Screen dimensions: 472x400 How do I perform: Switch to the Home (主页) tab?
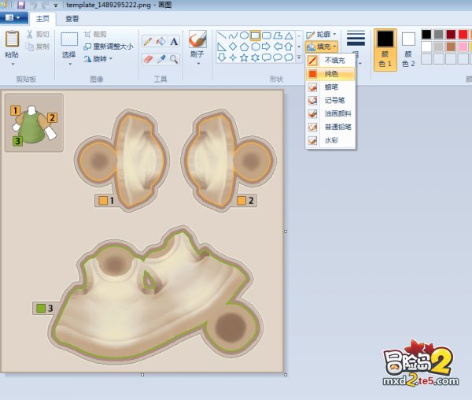42,19
